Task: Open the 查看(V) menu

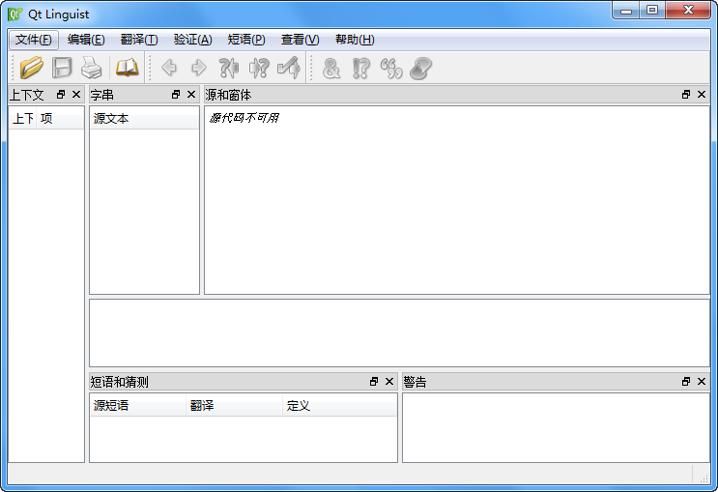Action: tap(300, 40)
